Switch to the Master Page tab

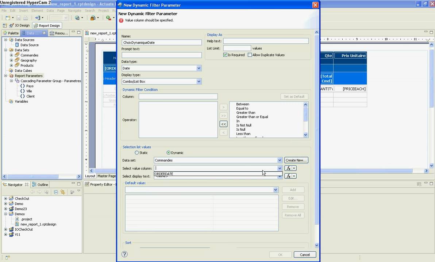pyautogui.click(x=107, y=176)
